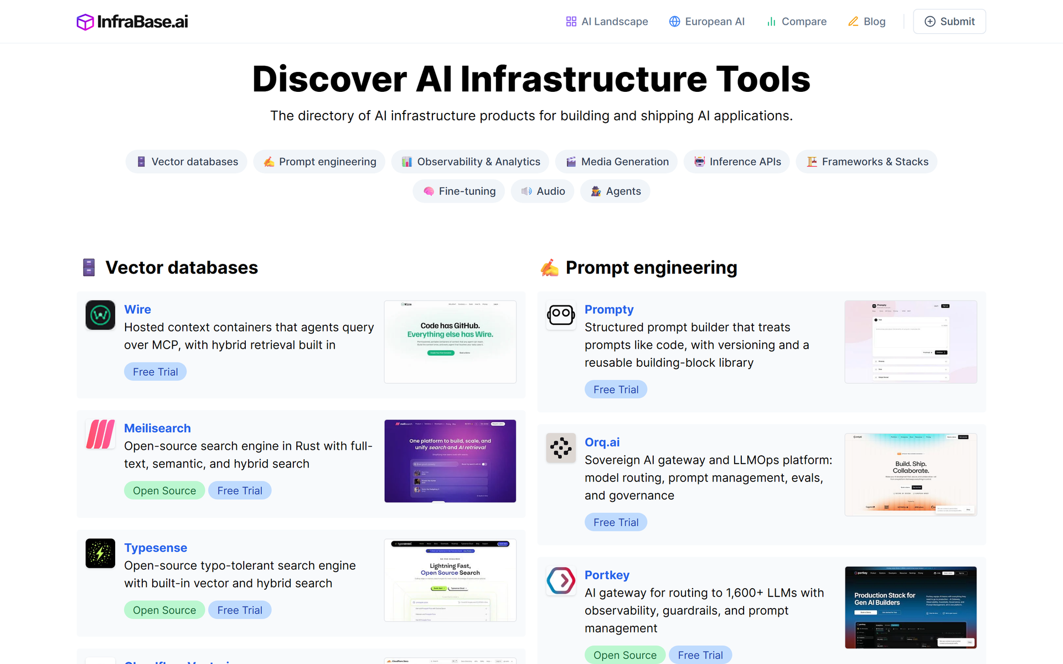Click the Prompty robot face icon
Screen dimensions: 1063x664
(561, 315)
